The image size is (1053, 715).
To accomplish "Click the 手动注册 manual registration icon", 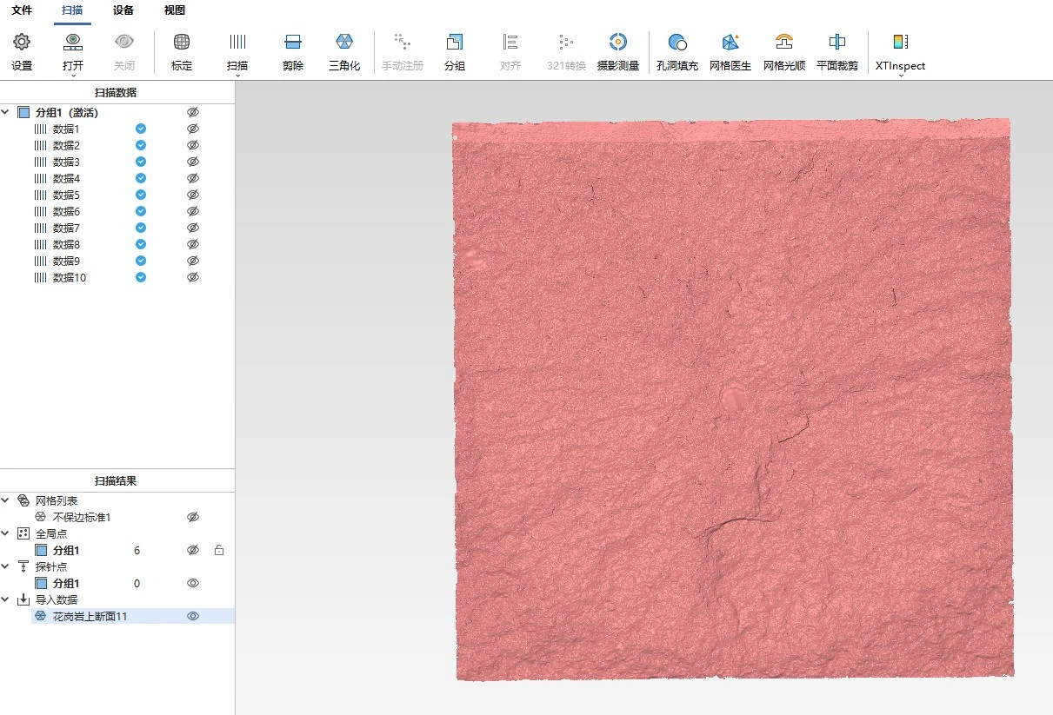I will coord(403,42).
